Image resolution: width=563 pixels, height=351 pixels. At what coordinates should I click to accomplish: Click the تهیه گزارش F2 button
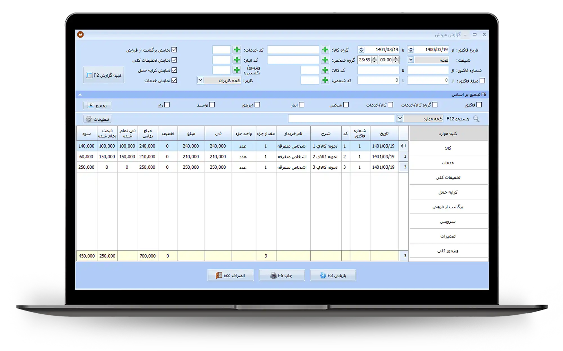click(104, 75)
